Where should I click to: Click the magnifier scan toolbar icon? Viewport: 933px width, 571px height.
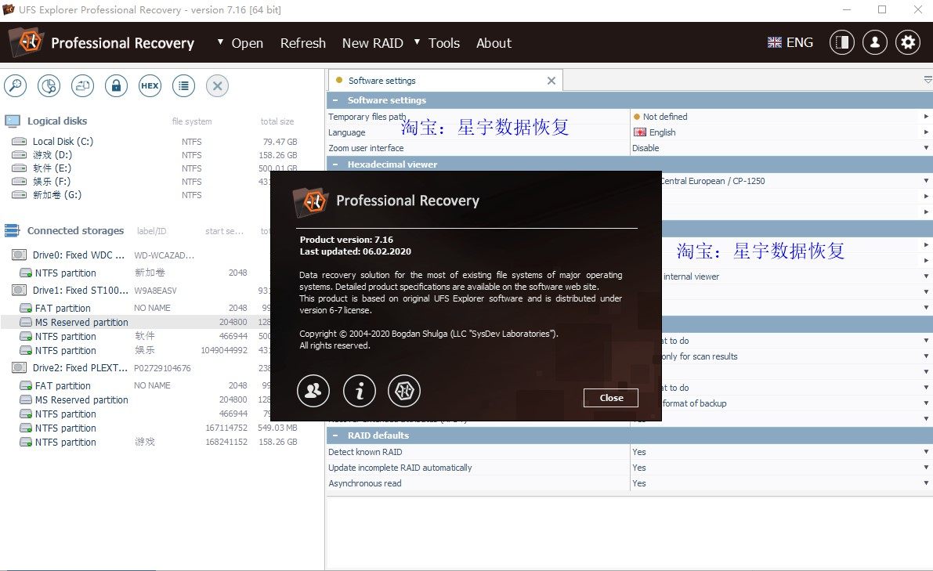tap(16, 85)
